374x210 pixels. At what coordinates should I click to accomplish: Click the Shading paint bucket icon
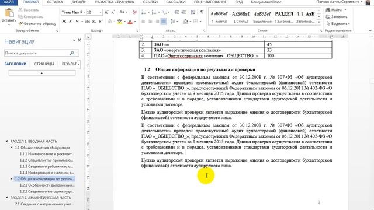186,22
